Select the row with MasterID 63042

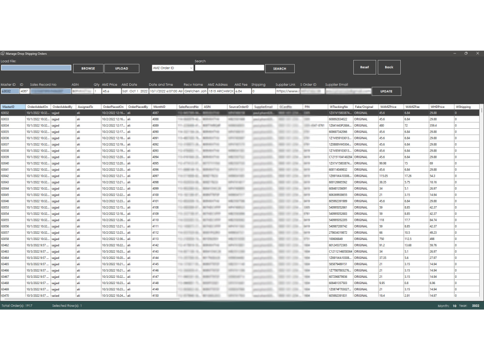[240, 176]
